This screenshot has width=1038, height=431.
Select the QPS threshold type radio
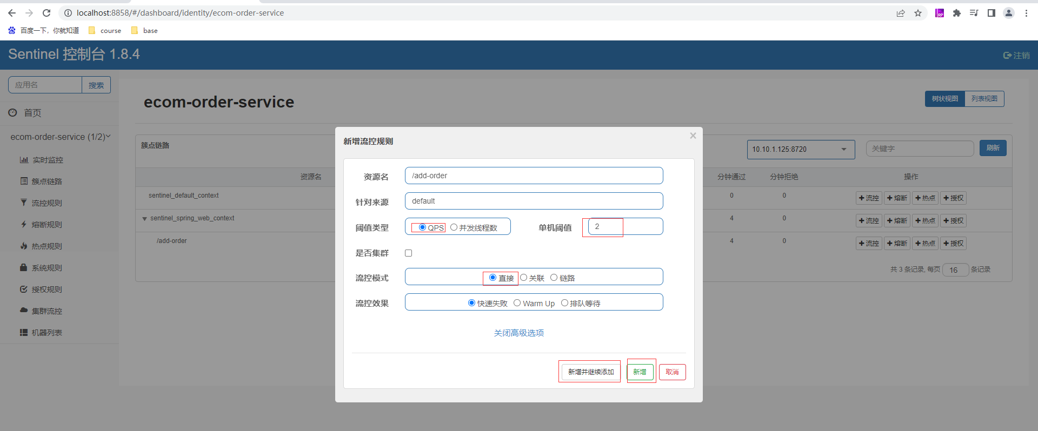(422, 227)
